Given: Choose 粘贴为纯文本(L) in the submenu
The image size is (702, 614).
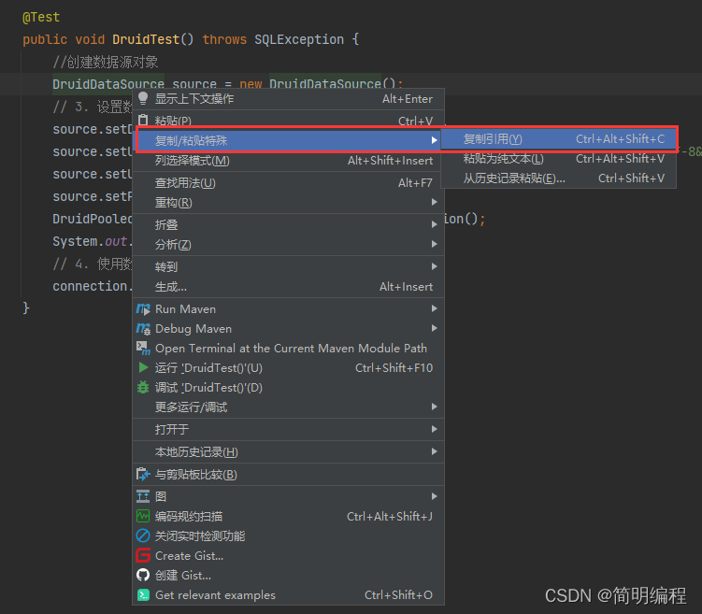Looking at the screenshot, I should 558,159.
